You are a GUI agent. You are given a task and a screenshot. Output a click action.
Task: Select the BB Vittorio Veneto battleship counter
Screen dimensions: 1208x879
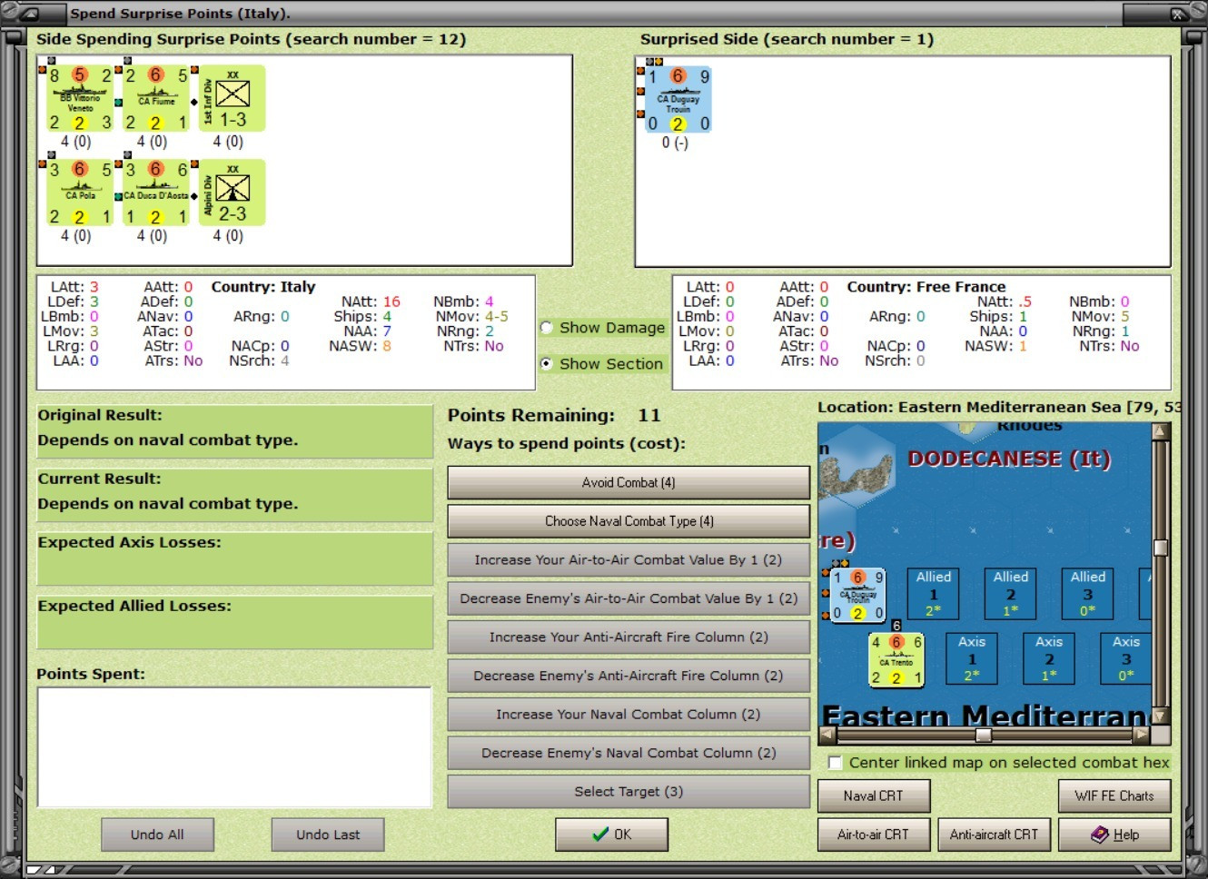(x=80, y=98)
